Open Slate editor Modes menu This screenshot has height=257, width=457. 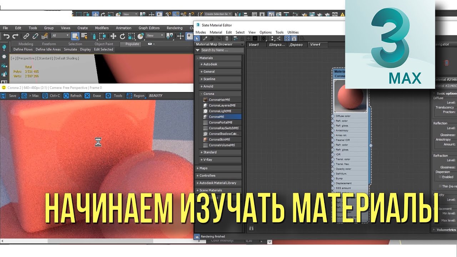click(201, 32)
